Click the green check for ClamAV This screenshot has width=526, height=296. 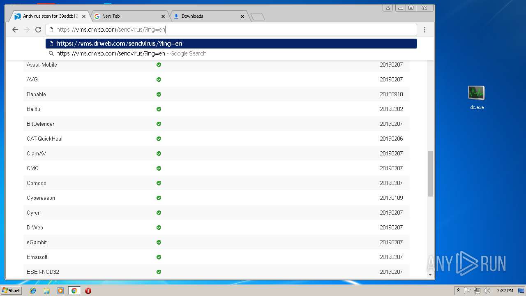[159, 153]
